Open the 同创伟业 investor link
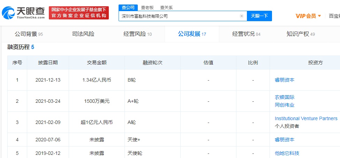Screen dimensions: 340x158 (285, 105)
